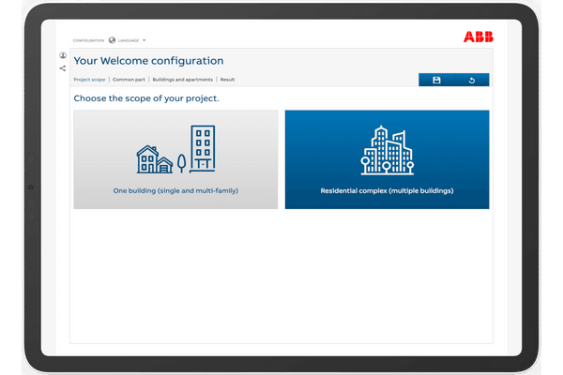Click the share icon in sidebar
This screenshot has width=563, height=375.
pos(63,68)
